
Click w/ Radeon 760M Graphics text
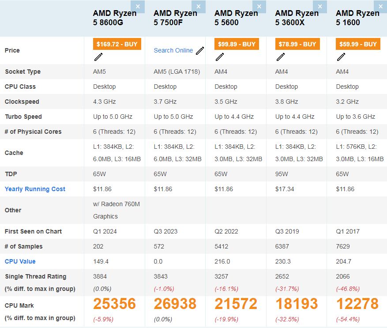pyautogui.click(x=116, y=210)
